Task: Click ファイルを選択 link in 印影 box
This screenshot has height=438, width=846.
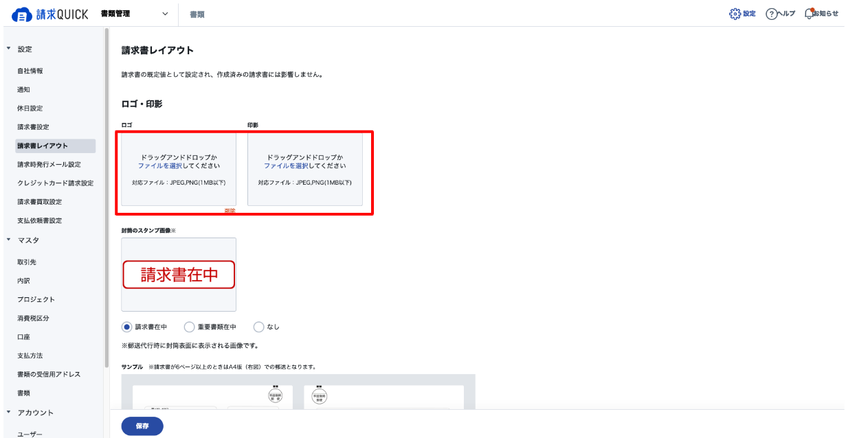Action: click(287, 166)
